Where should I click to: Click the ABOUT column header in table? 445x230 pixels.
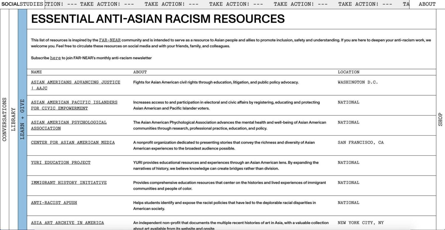pyautogui.click(x=140, y=72)
